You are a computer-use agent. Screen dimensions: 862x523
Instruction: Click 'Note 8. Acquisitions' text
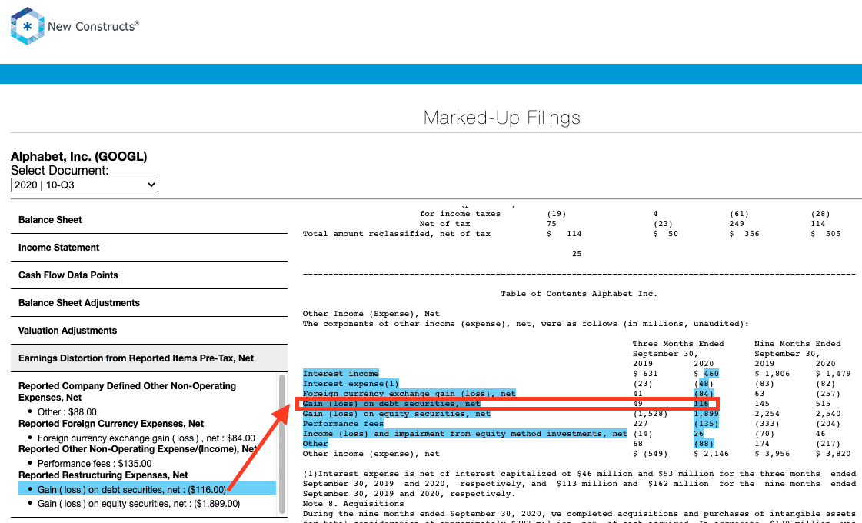[353, 504]
